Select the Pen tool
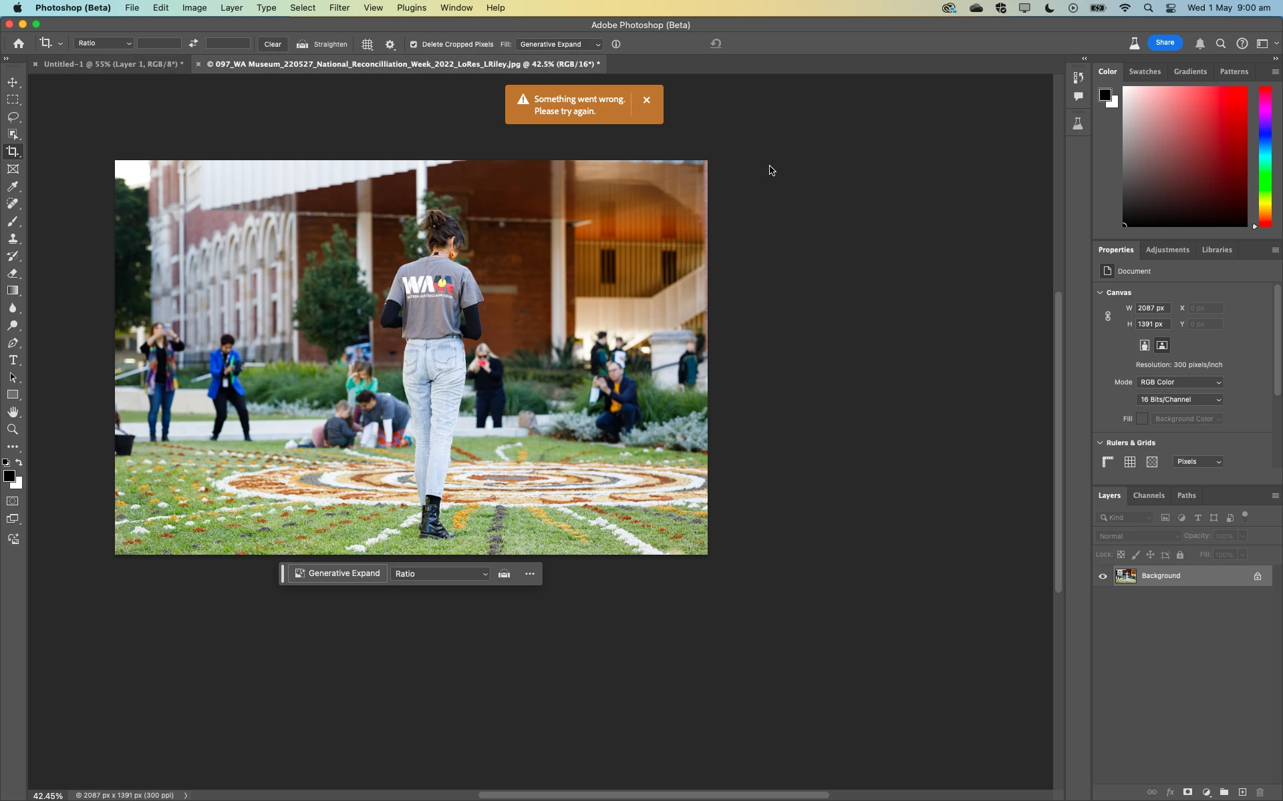Viewport: 1283px width, 801px height. coord(13,343)
